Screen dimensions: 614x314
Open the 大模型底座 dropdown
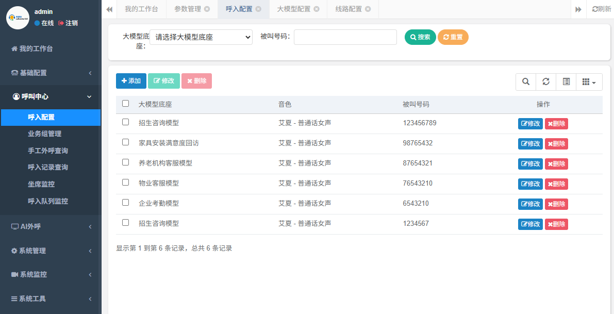(x=201, y=37)
